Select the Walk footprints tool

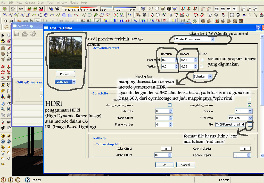coord(3,128)
